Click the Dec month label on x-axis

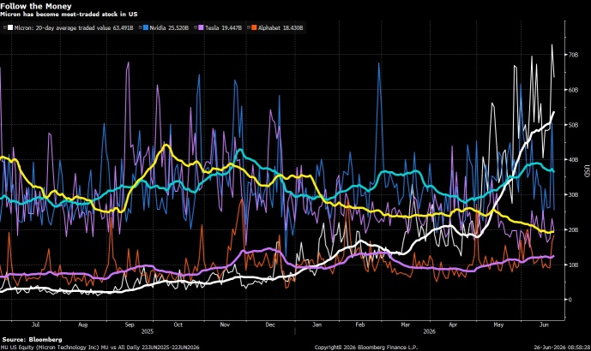coord(270,324)
